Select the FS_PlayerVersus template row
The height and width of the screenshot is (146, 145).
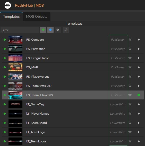pyautogui.click(x=73, y=77)
